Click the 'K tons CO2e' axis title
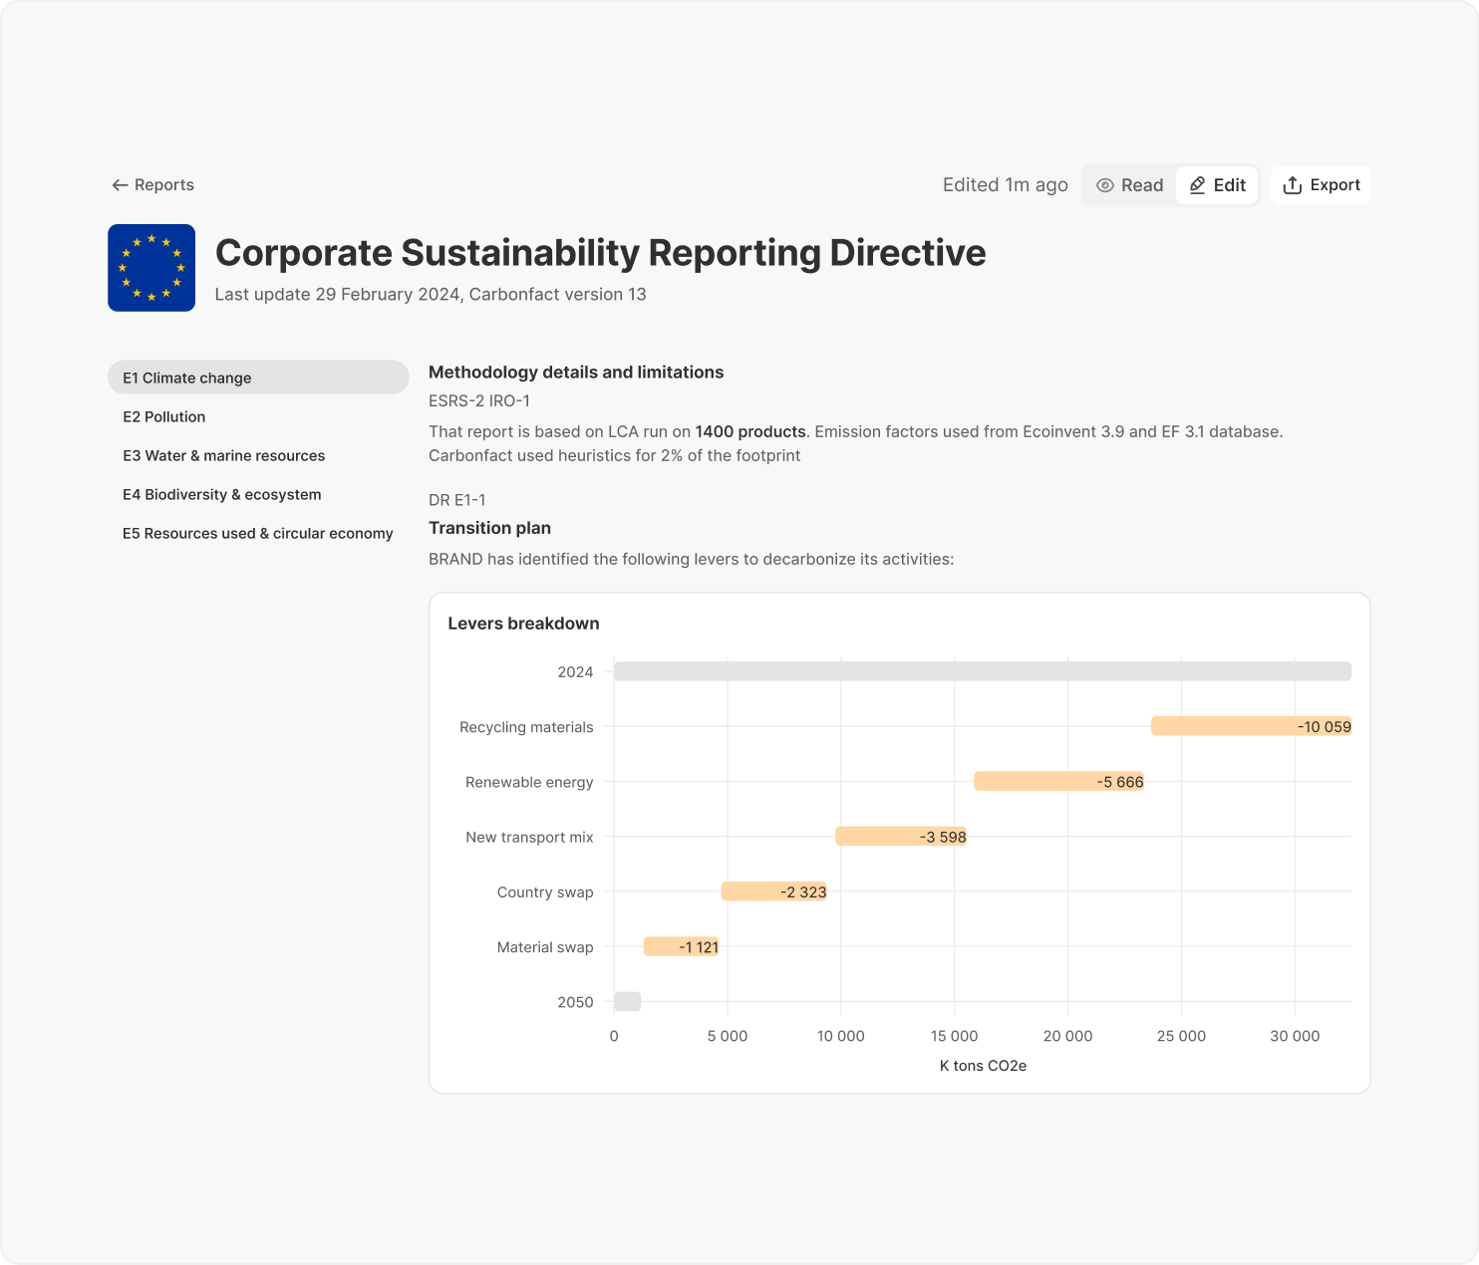Viewport: 1479px width, 1265px height. [983, 1066]
